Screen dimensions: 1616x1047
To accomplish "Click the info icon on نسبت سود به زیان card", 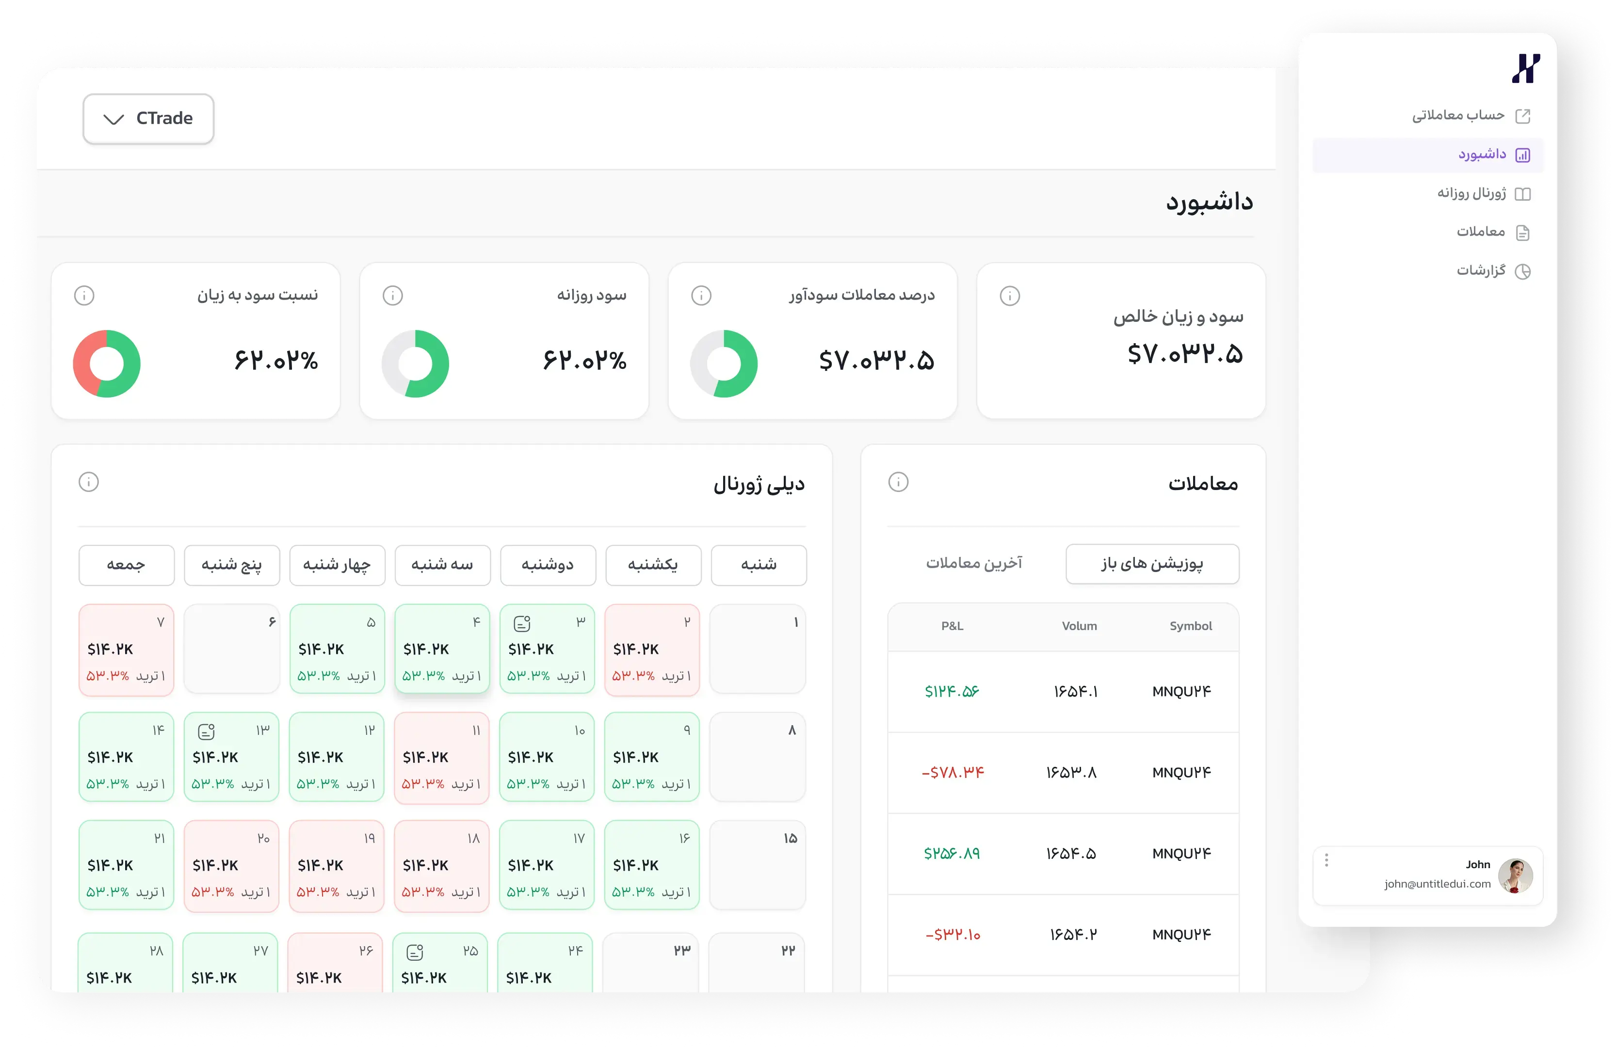I will (84, 296).
